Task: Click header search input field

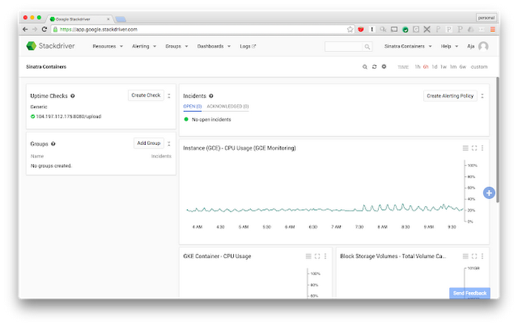Action: (344, 47)
